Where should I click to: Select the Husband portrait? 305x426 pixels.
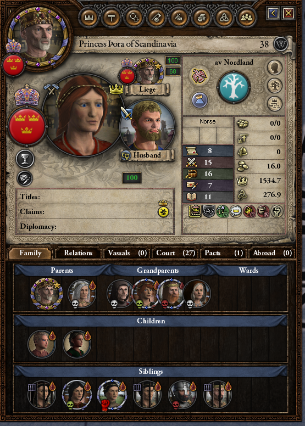147,128
